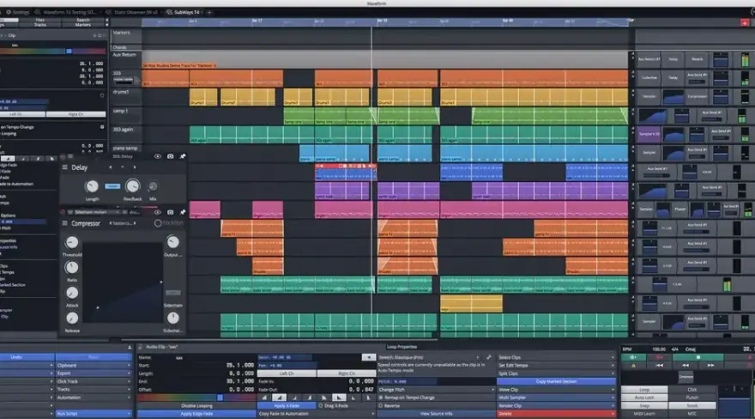
Task: Open the Run Script menu
Action: (94, 414)
